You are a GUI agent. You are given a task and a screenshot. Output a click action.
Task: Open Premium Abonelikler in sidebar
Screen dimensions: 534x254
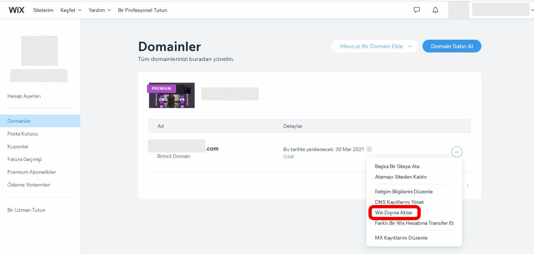[x=32, y=172]
